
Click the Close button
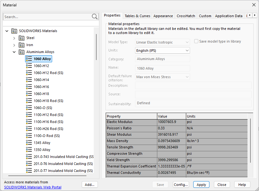tap(222, 185)
